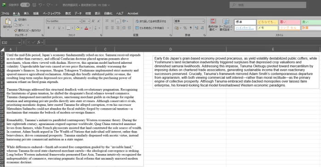Switch to the 表示 (View) tab

[x=97, y=13]
